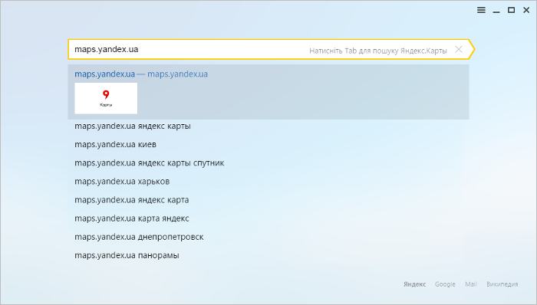Open the browser hamburger menu
Viewport: 537px width, 305px height.
(x=481, y=10)
